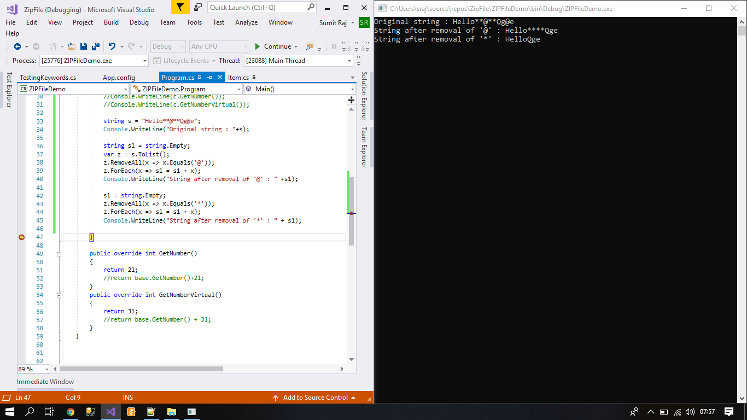This screenshot has height=420, width=747.
Task: Open the Debug solution configuration dropdown
Action: click(168, 46)
